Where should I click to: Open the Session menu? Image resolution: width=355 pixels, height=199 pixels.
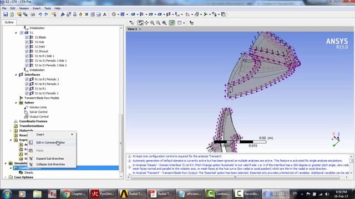(x=24, y=8)
